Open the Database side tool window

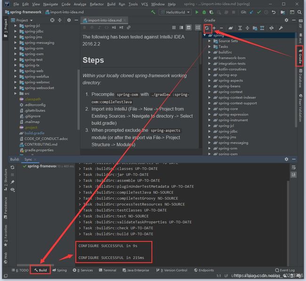[300, 79]
